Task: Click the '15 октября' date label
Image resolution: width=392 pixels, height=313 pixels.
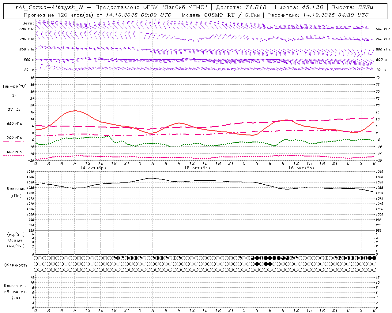Action: point(197,168)
